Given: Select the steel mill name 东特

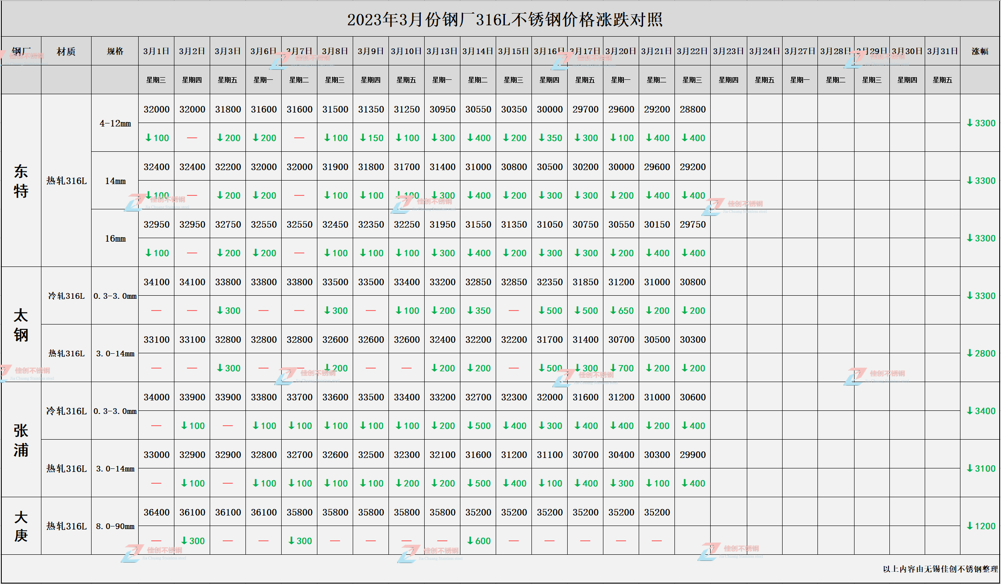Looking at the screenshot, I should [x=21, y=181].
